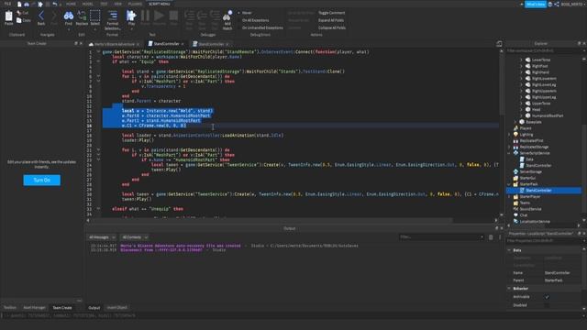
Task: Switch to the MODEL ribbon tab
Action: point(88,4)
